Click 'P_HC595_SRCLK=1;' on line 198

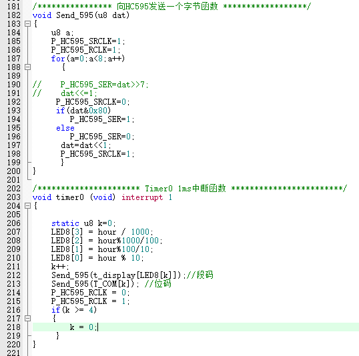tap(97, 154)
